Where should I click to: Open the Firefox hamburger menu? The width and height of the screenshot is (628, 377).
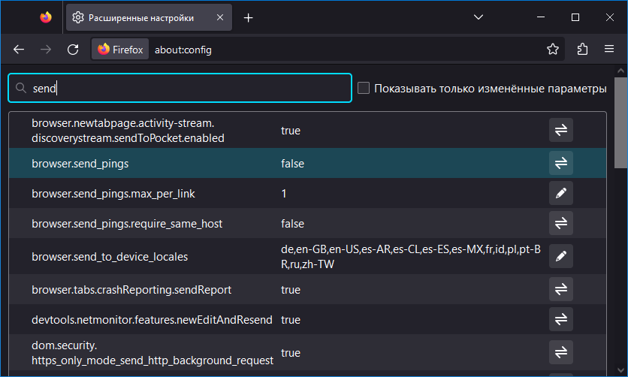tap(609, 49)
